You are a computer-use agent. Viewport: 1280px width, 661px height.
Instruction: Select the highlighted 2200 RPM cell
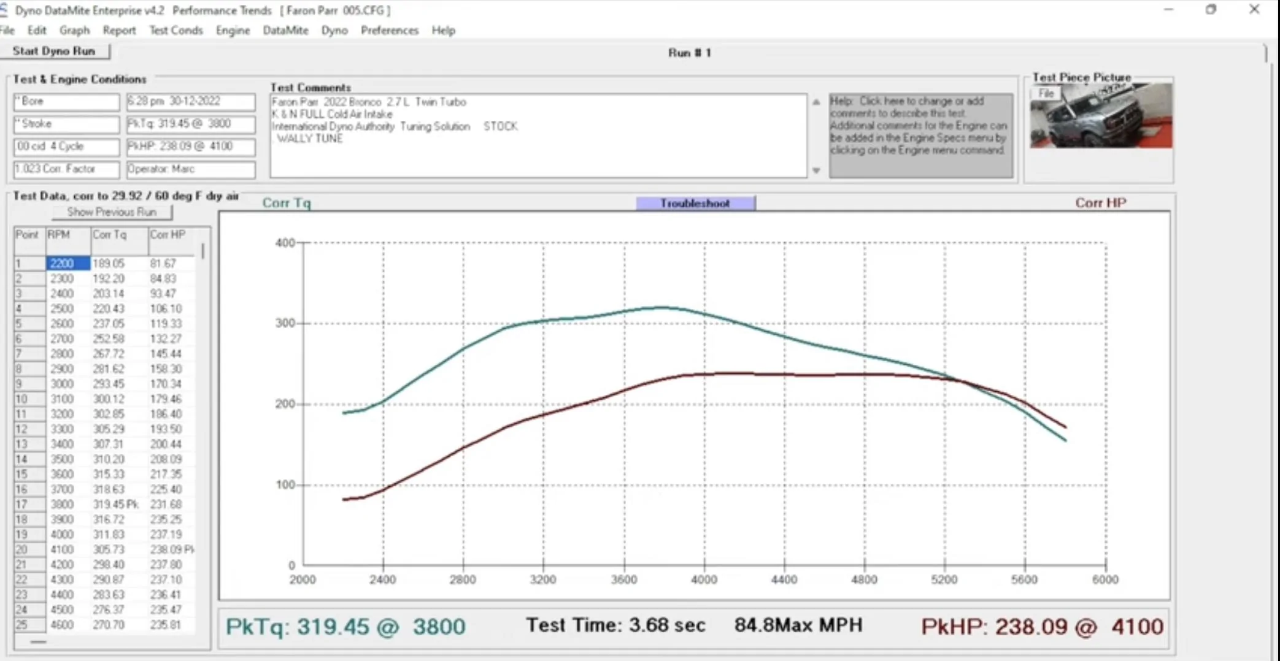(68, 264)
